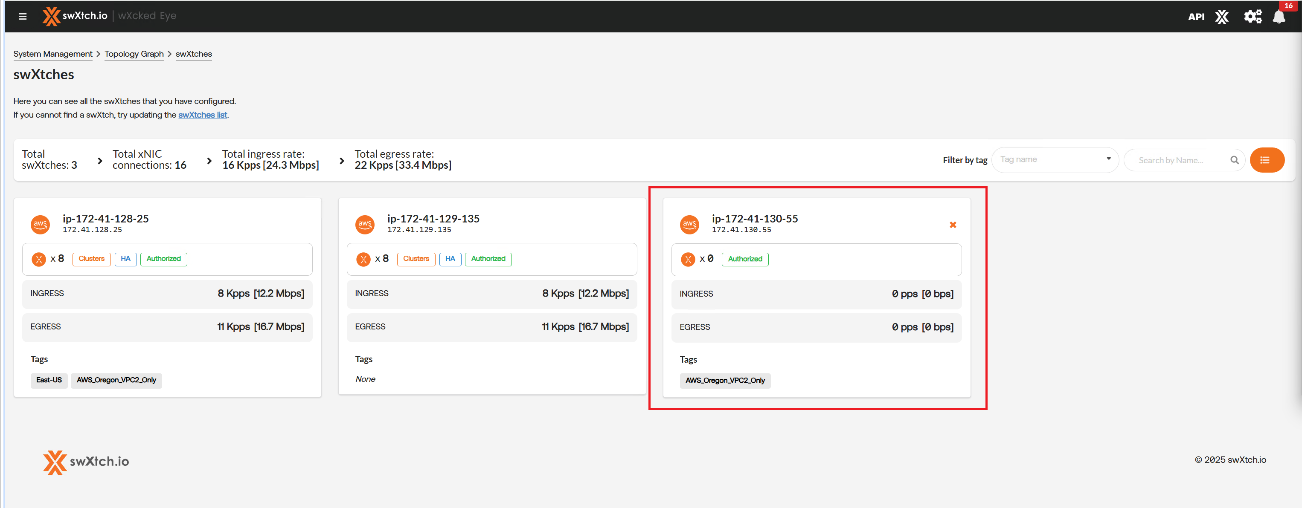Click the orange list view button
Viewport: 1302px width, 508px height.
1267,160
